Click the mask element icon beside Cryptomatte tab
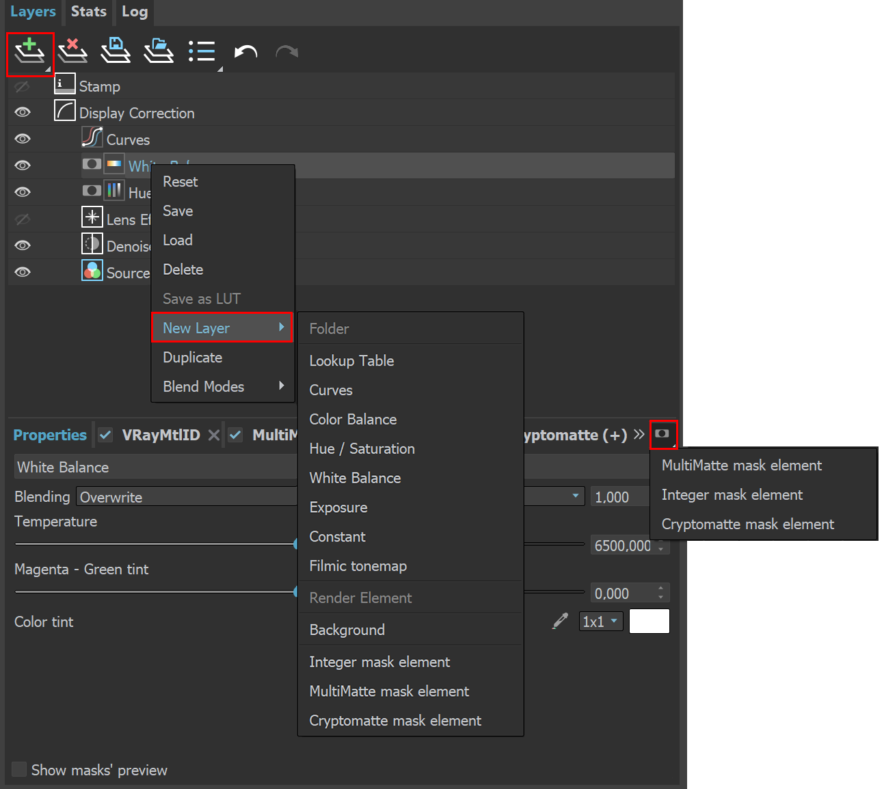Image resolution: width=884 pixels, height=789 pixels. click(663, 434)
